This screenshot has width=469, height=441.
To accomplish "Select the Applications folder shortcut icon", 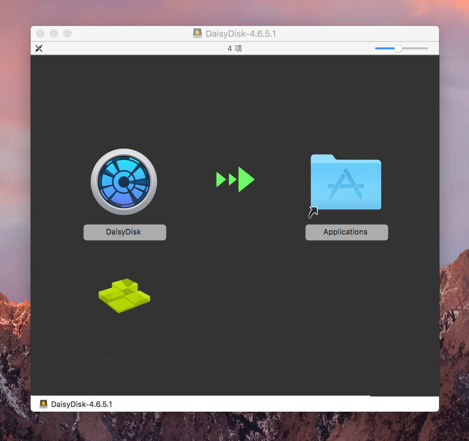I will (346, 183).
